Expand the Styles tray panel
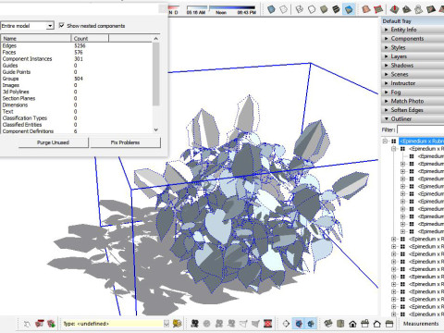 point(413,47)
